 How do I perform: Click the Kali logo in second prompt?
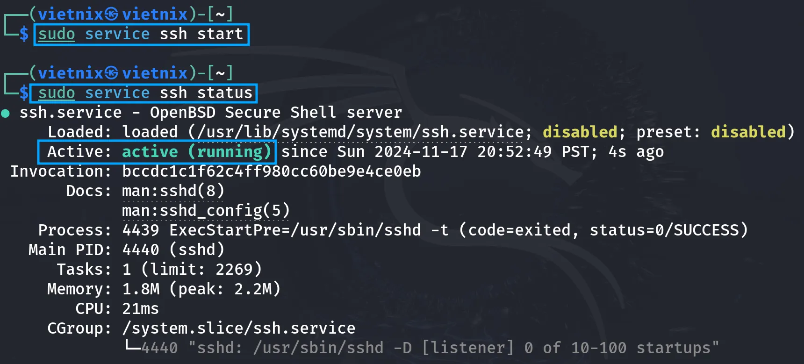pyautogui.click(x=112, y=73)
